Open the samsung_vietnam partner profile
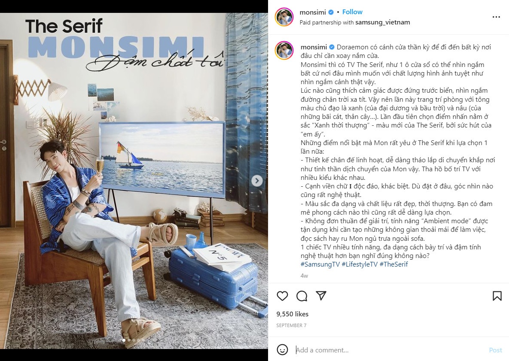The image size is (509, 361). pos(382,22)
